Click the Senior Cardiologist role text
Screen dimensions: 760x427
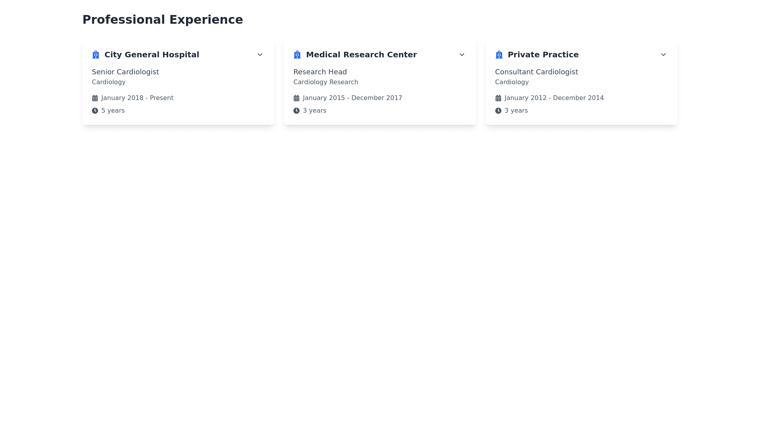click(x=125, y=72)
